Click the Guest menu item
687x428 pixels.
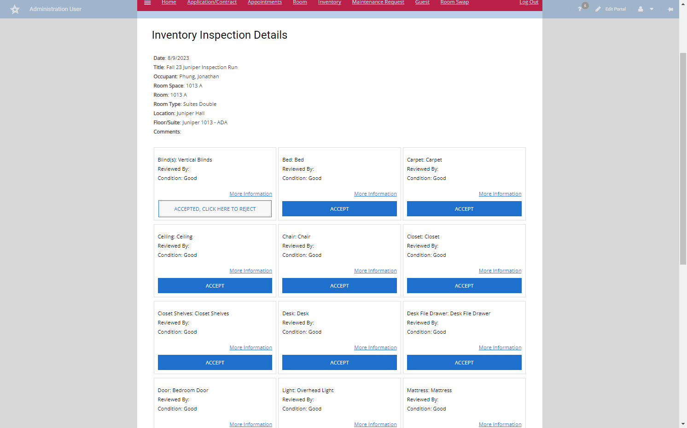click(422, 2)
